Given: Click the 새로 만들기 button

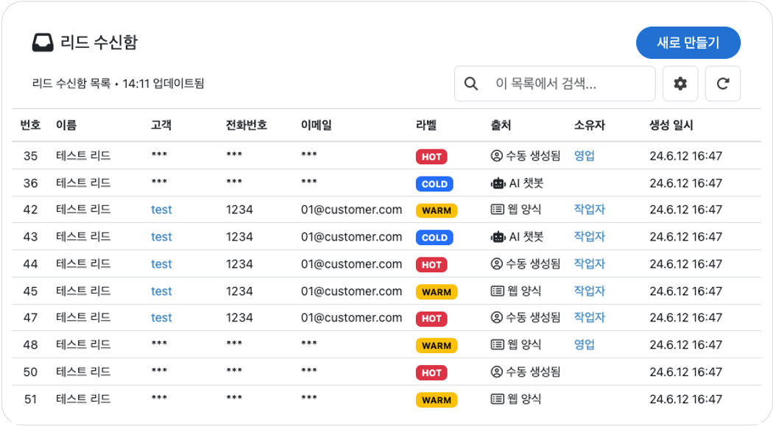Looking at the screenshot, I should (688, 43).
